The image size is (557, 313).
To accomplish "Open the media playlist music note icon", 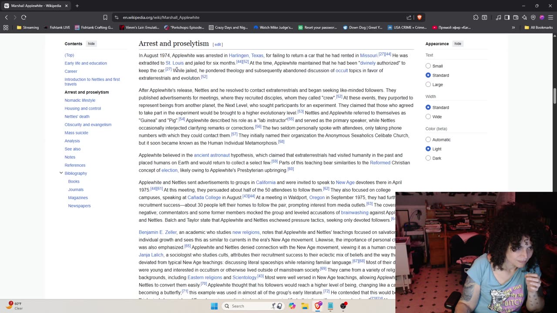I will (x=498, y=17).
